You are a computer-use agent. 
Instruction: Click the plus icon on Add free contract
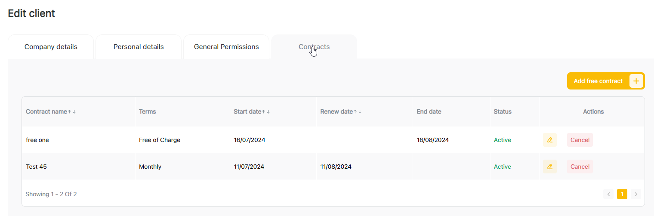click(x=636, y=81)
